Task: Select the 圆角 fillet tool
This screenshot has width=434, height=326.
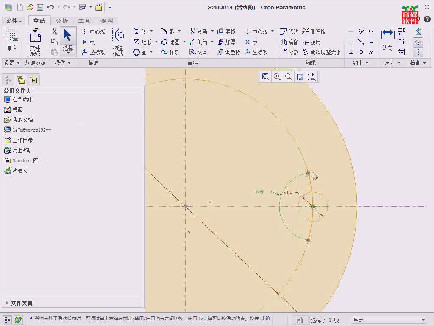Action: coord(198,31)
